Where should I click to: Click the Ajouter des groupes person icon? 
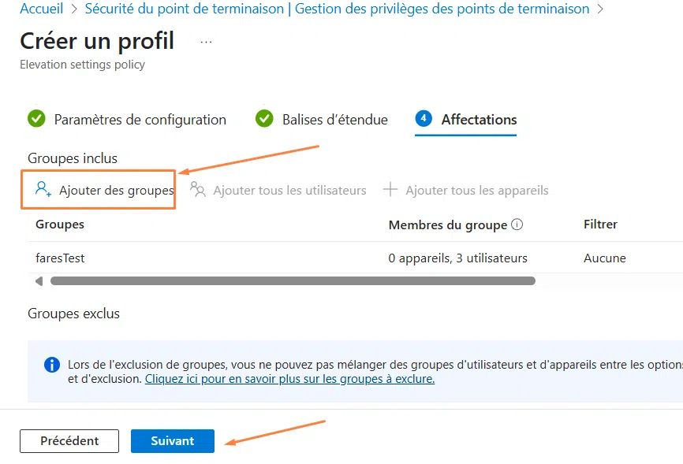(x=42, y=189)
